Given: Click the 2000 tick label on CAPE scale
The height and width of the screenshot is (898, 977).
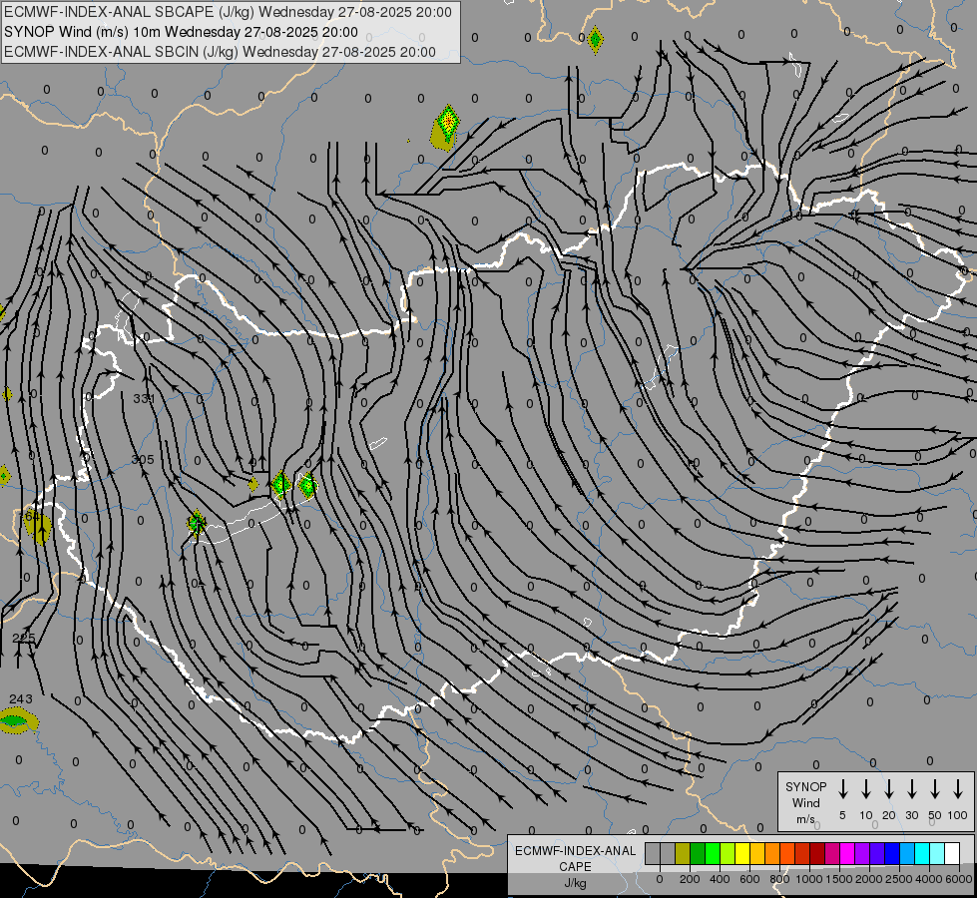Looking at the screenshot, I should 869,879.
